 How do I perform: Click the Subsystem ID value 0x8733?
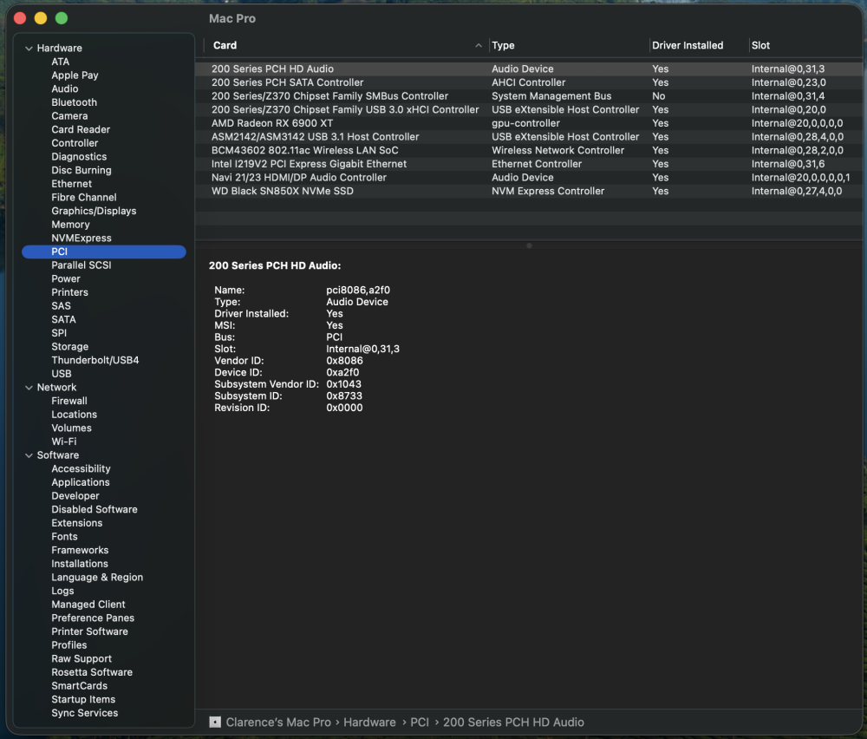(x=344, y=396)
